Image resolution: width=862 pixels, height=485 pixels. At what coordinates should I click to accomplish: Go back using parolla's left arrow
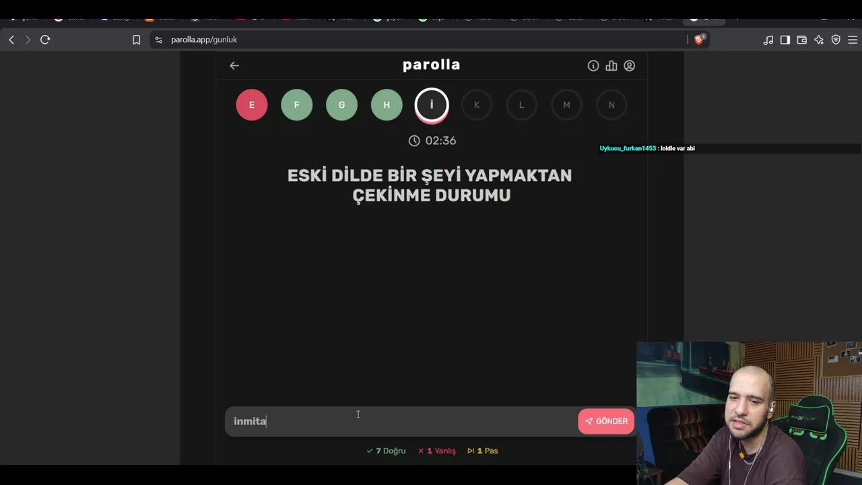234,65
